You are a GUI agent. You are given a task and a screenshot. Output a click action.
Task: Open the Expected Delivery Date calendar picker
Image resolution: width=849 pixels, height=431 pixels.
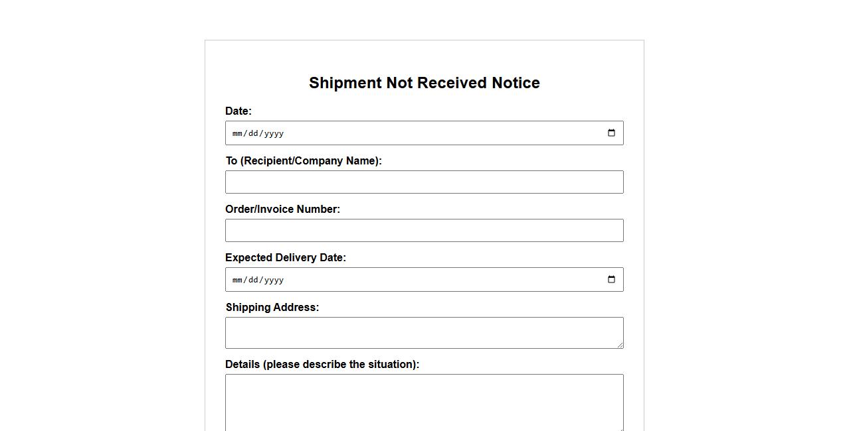click(611, 280)
